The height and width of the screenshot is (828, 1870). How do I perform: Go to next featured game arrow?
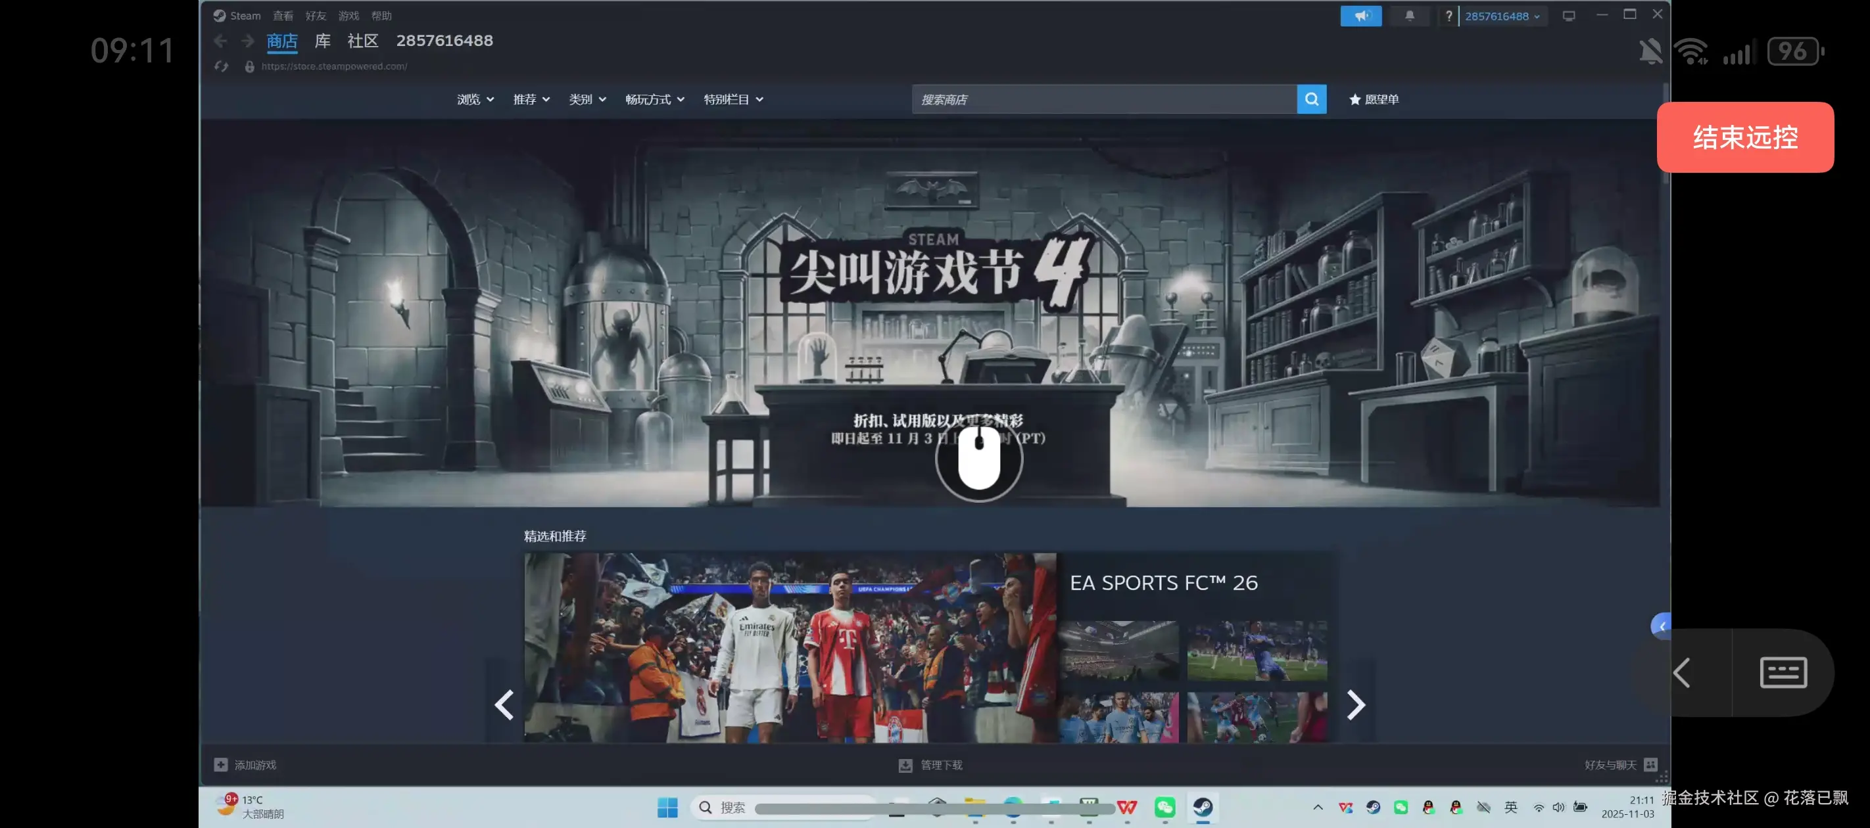[x=1355, y=704]
